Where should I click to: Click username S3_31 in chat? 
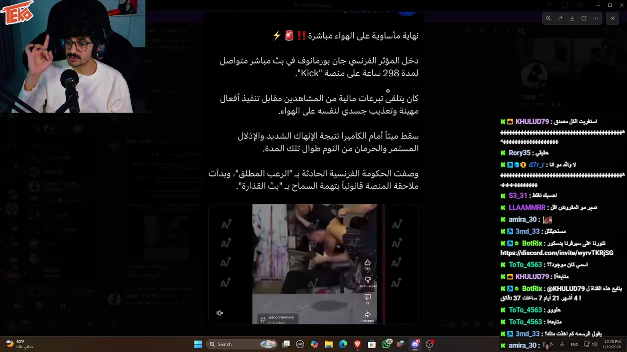pyautogui.click(x=518, y=196)
